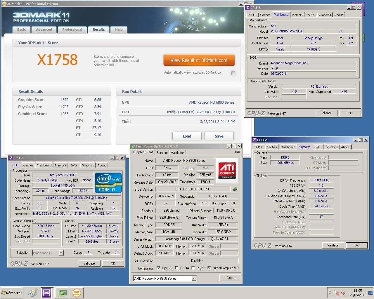Switch to the Sensors tab in GPU-Z

(162, 153)
